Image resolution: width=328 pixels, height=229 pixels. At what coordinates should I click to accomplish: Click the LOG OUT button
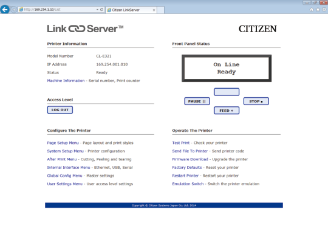pos(60,110)
